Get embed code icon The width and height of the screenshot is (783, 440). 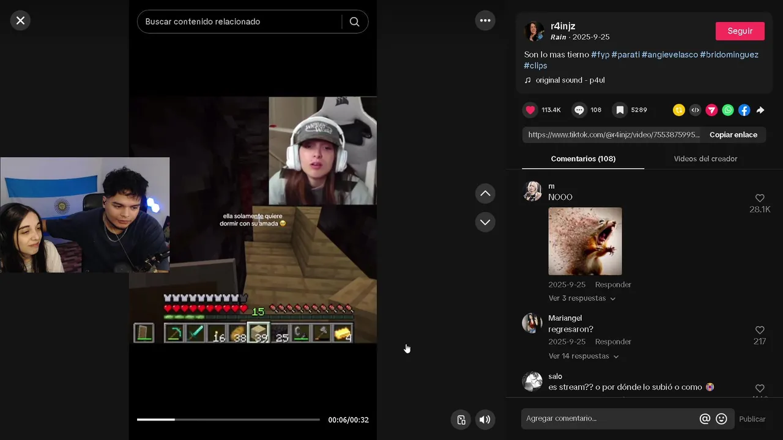pos(695,110)
